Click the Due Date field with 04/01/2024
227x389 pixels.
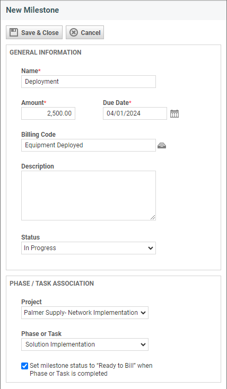click(x=135, y=113)
